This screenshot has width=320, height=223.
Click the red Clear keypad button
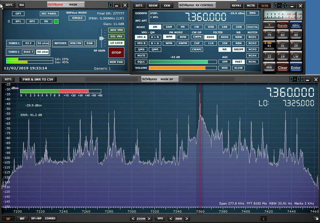(283, 67)
